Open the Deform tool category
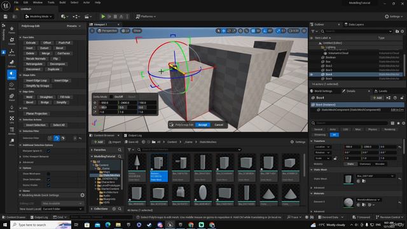Image resolution: width=407 pixels, height=229 pixels. tap(11, 64)
